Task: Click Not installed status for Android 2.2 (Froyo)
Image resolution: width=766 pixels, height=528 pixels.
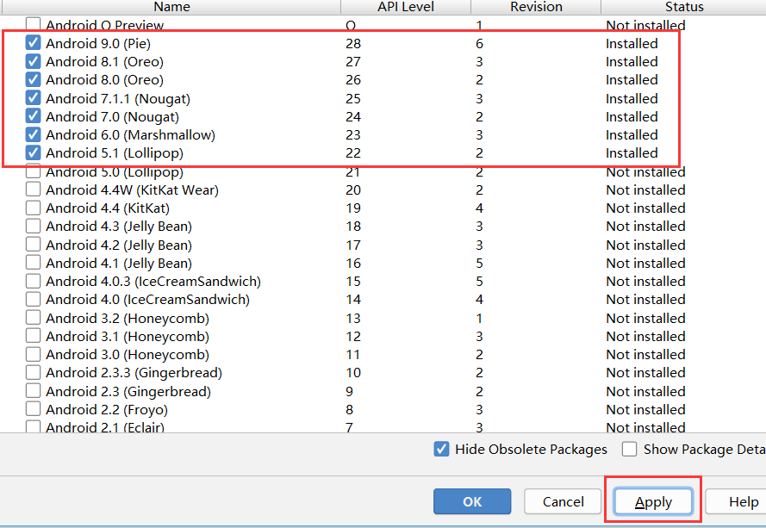Action: [646, 410]
